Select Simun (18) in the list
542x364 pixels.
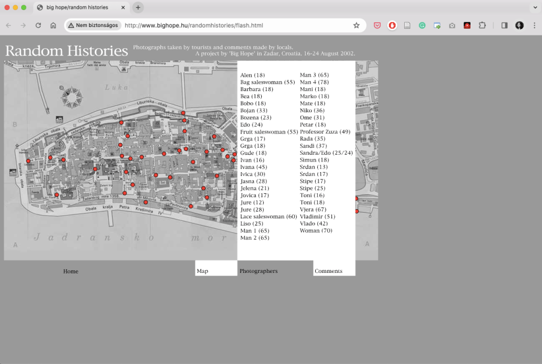(314, 159)
